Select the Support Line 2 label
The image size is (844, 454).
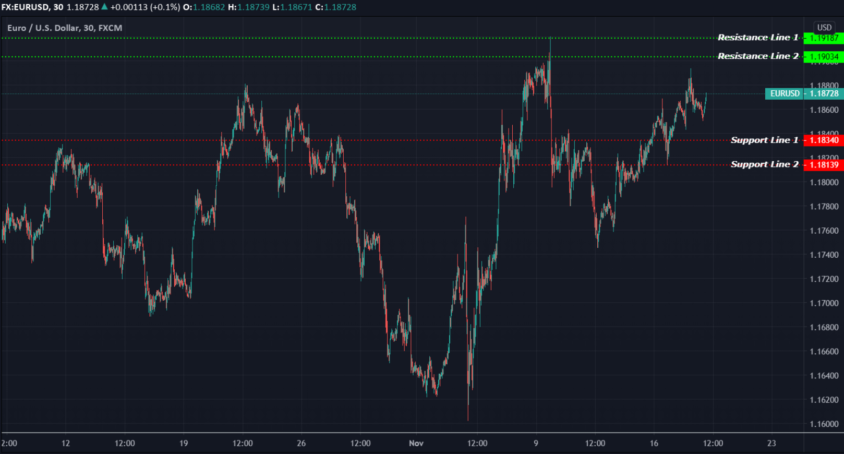[x=764, y=164]
